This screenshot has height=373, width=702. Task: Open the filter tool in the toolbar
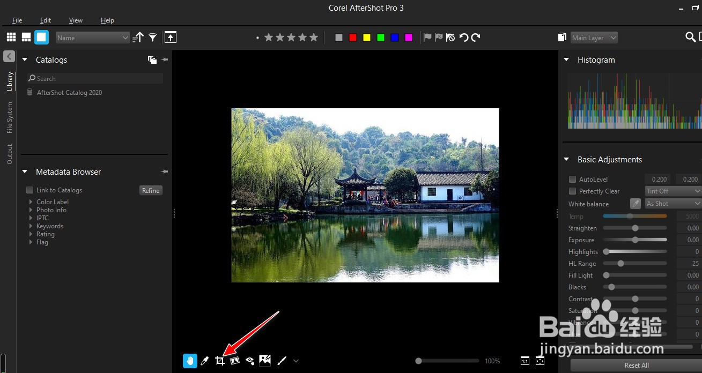coord(152,37)
